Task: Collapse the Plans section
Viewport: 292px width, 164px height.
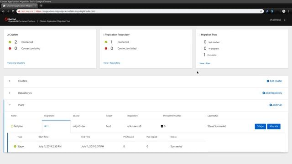Action: tap(10, 105)
